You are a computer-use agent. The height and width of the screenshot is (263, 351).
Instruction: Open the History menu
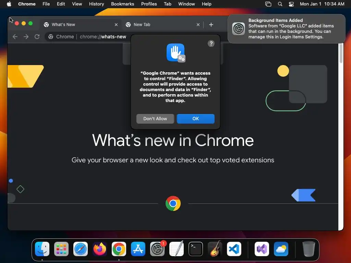96,4
